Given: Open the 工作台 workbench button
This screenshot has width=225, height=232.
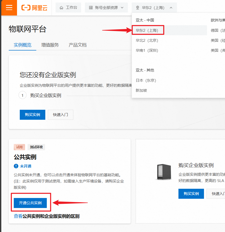Looking at the screenshot, I should pyautogui.click(x=68, y=7).
